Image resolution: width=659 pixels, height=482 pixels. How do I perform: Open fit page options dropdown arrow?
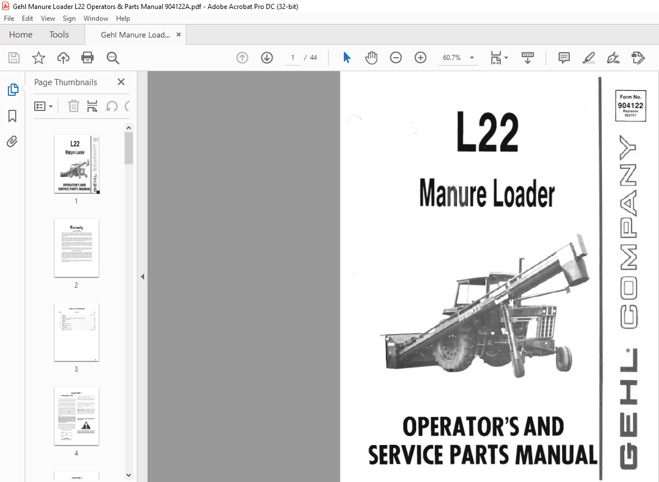[506, 58]
